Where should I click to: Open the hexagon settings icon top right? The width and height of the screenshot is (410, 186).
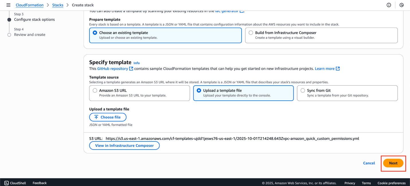[402, 5]
